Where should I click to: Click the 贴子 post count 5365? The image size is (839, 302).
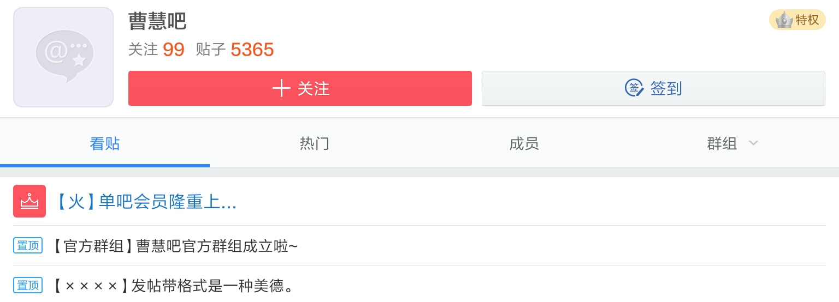(x=252, y=50)
